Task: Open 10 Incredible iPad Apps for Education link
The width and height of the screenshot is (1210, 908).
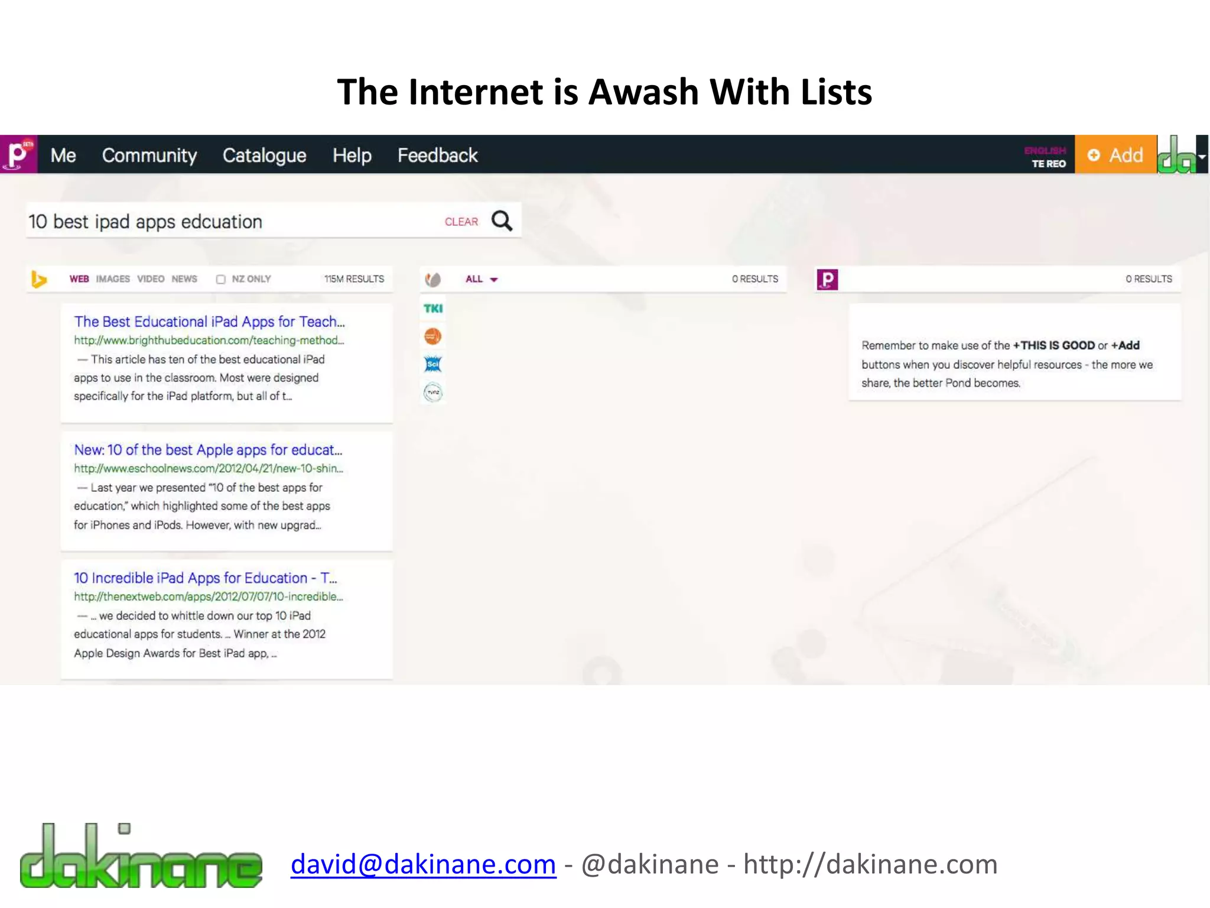Action: [x=205, y=578]
